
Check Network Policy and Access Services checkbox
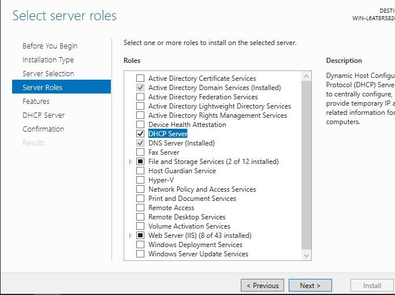[140, 189]
